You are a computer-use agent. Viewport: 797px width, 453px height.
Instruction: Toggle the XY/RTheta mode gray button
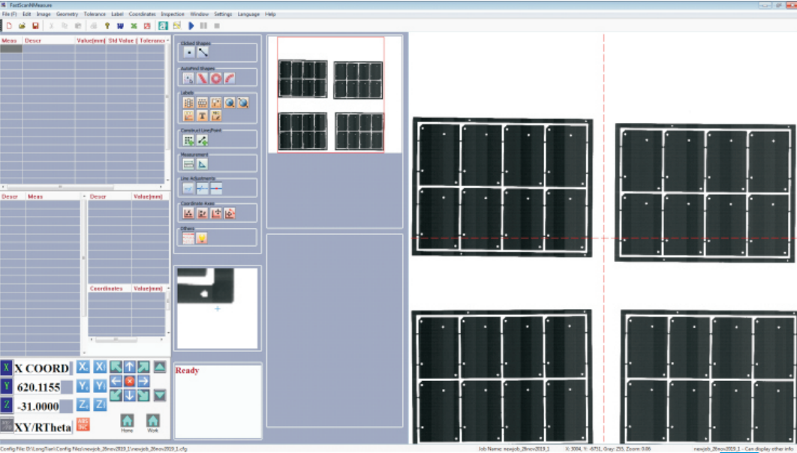click(7, 425)
